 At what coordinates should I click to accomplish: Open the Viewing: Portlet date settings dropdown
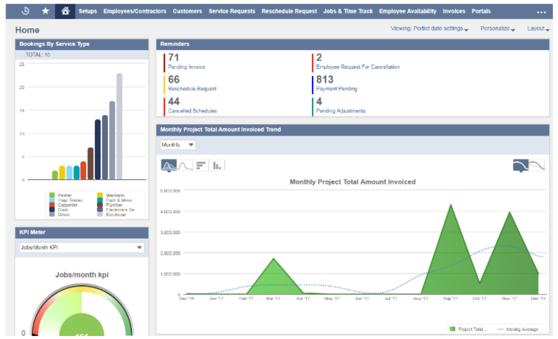point(429,29)
